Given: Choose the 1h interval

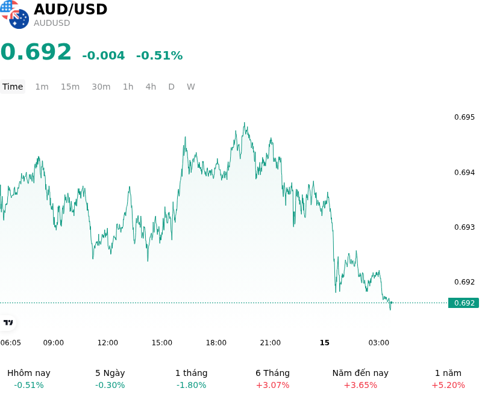Looking at the screenshot, I should click(128, 87).
